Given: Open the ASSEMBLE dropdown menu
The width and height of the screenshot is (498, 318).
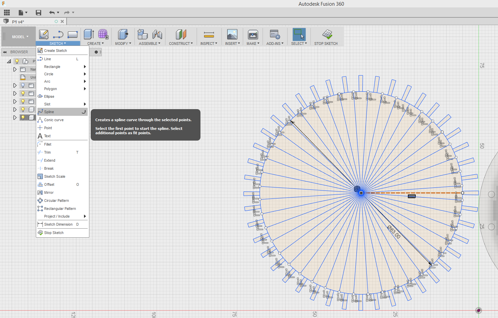Looking at the screenshot, I should point(150,44).
